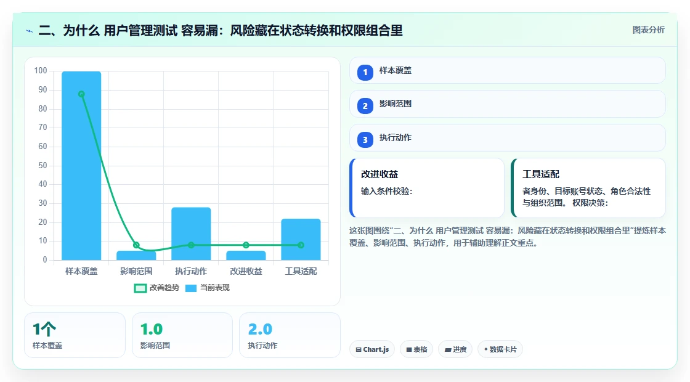Click the blue 当前表现 legend swatch
The height and width of the screenshot is (382, 690).
coord(190,288)
